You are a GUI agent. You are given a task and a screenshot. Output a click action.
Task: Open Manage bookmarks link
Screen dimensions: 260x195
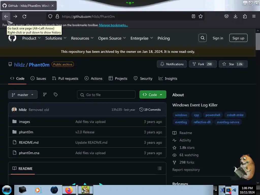(113, 25)
